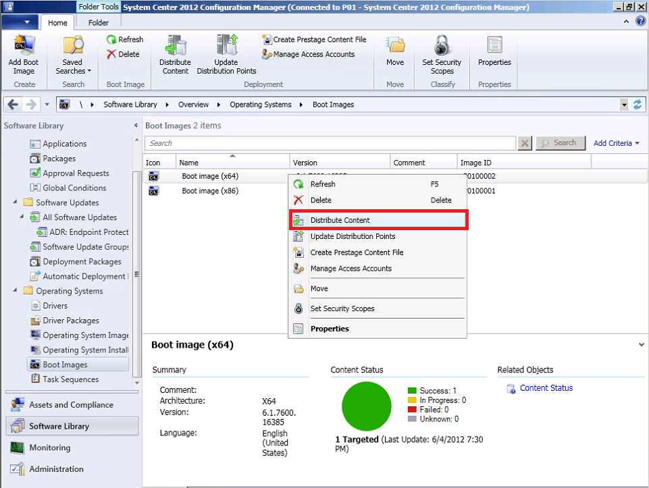Click Operating Systems in the breadcrumb path

tap(261, 105)
